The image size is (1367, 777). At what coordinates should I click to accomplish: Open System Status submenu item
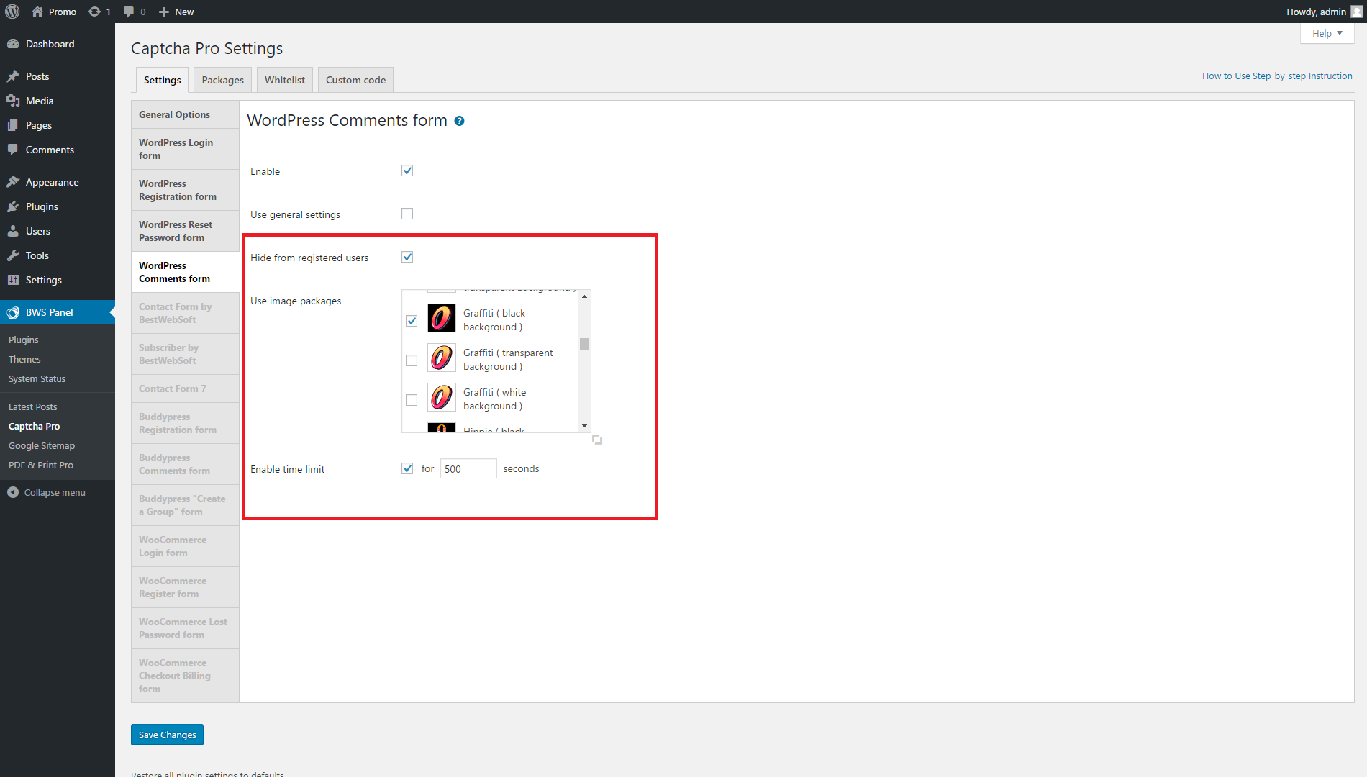click(37, 378)
